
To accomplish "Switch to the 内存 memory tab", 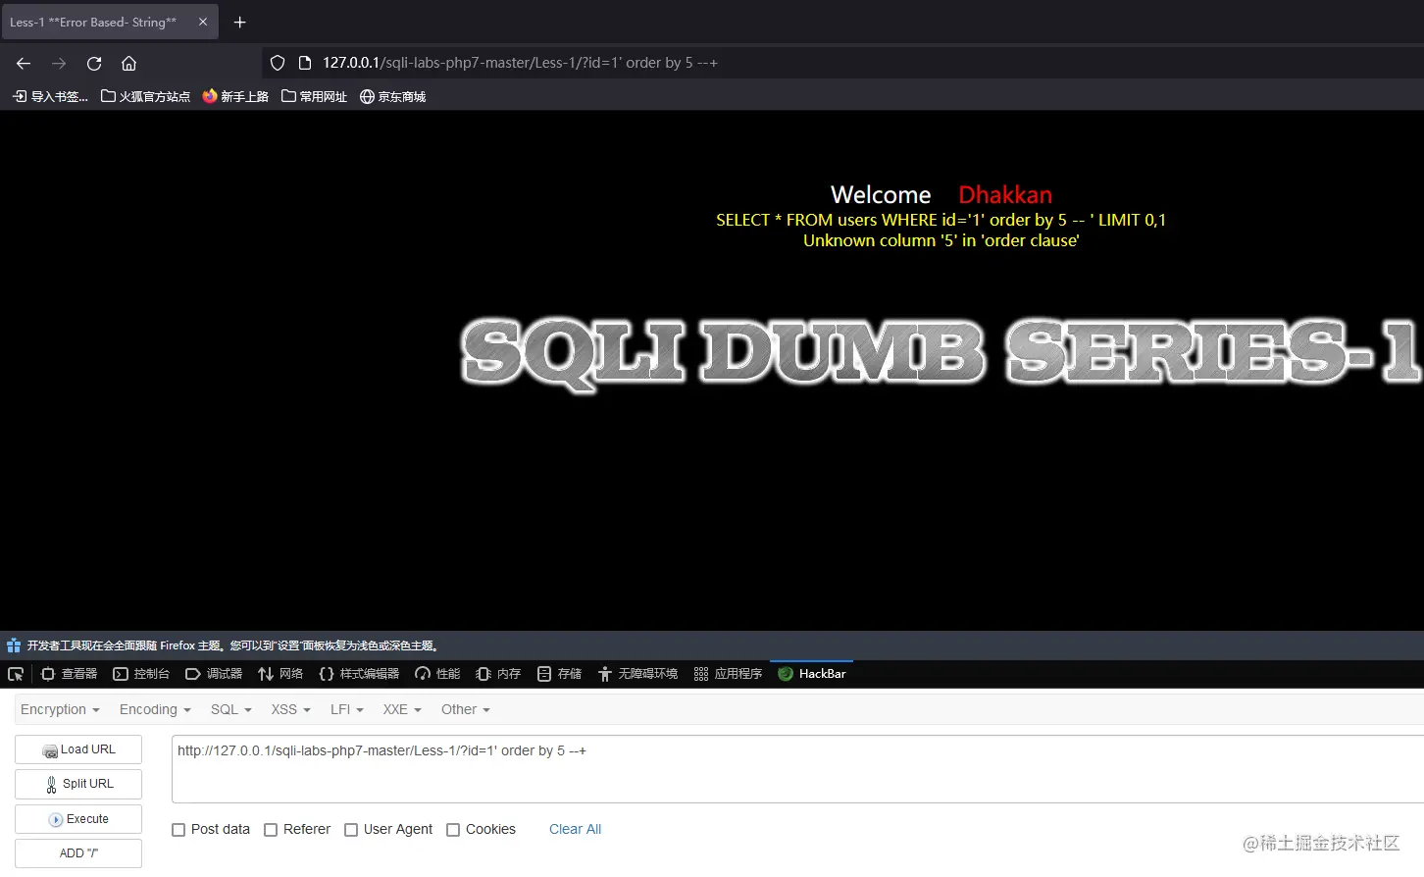I will click(498, 674).
